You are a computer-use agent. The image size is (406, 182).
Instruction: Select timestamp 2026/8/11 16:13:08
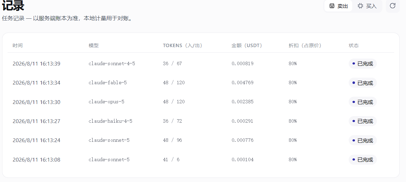(x=36, y=160)
